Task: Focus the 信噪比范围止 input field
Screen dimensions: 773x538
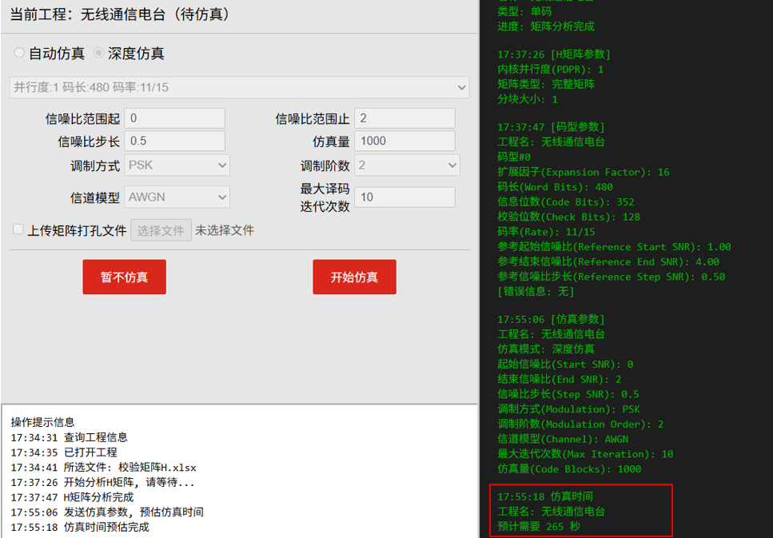Action: [404, 118]
